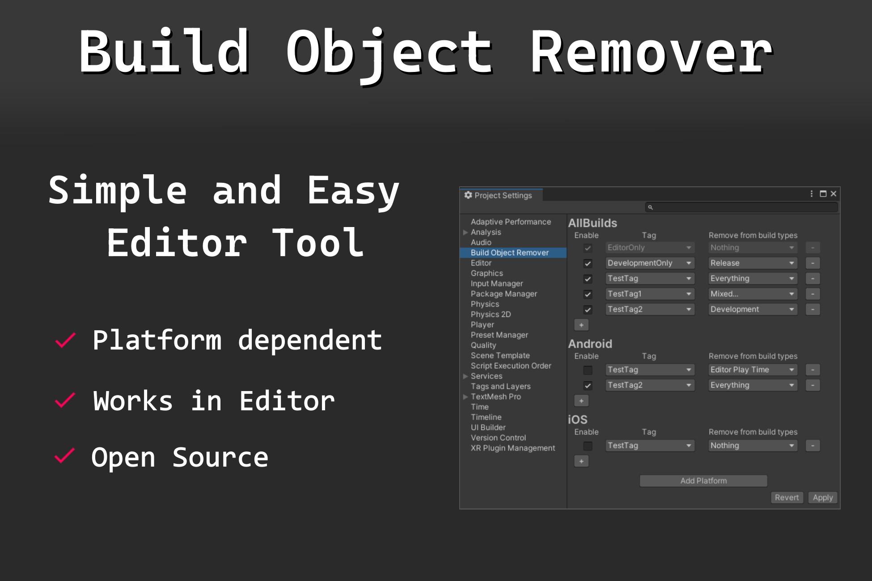Open the Project Settings kebab menu icon
The width and height of the screenshot is (872, 581).
(811, 194)
